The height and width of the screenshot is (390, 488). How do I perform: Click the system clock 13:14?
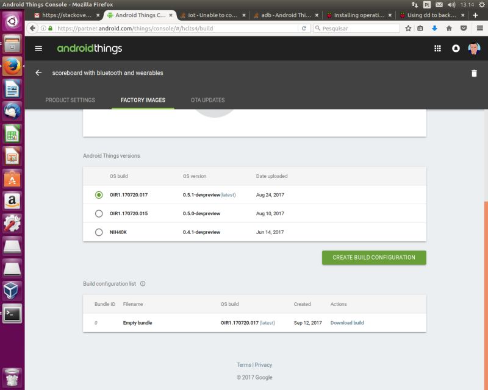(467, 5)
